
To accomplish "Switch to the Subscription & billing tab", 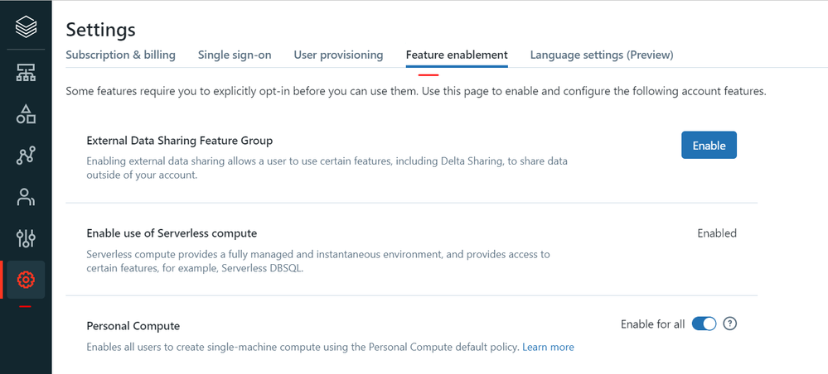I will (120, 55).
